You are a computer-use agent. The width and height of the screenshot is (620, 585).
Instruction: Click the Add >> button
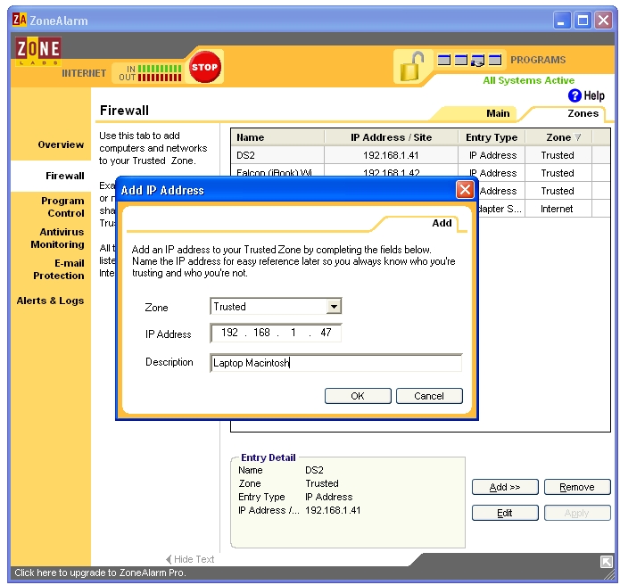(x=505, y=487)
